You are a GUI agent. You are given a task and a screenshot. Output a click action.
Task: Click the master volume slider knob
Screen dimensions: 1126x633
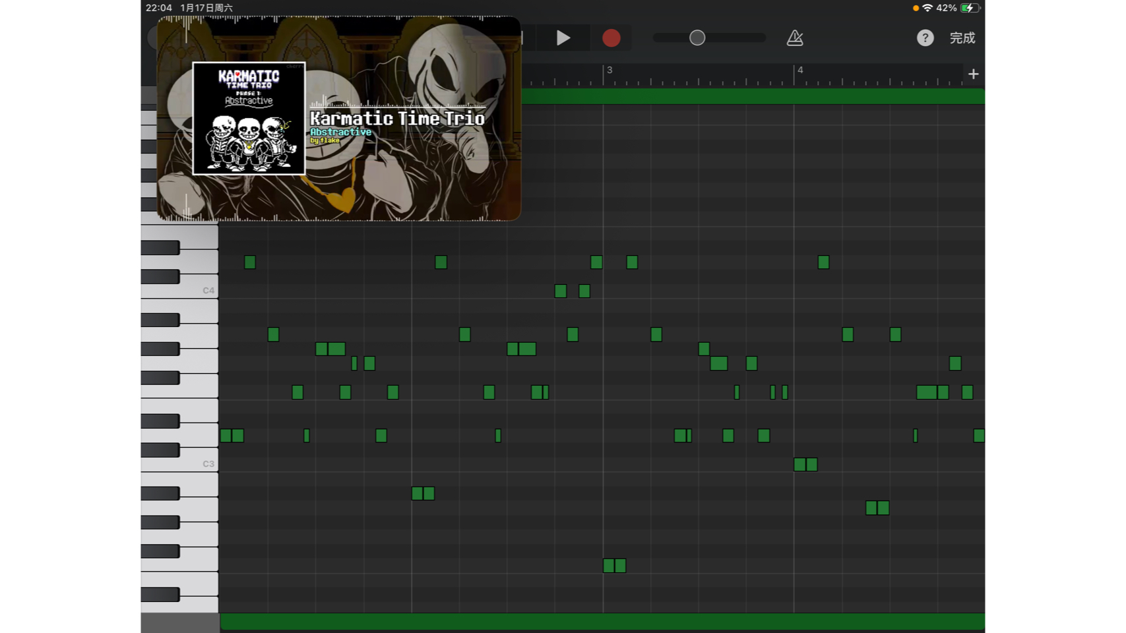pyautogui.click(x=697, y=38)
